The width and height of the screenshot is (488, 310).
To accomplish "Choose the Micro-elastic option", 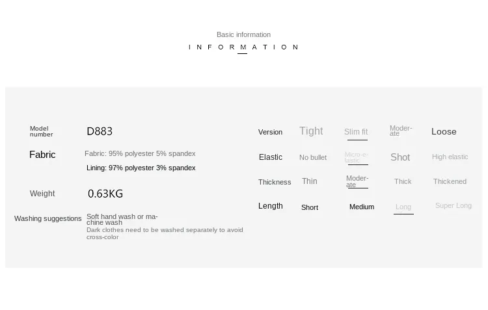I will 357,157.
